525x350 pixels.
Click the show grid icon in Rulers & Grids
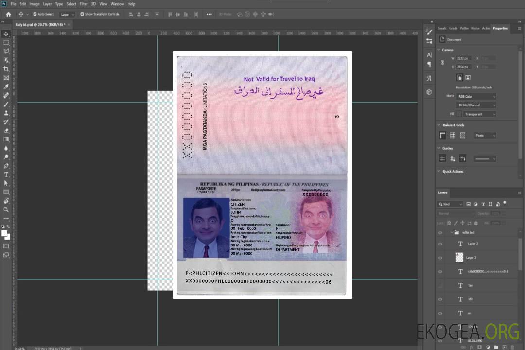point(453,135)
